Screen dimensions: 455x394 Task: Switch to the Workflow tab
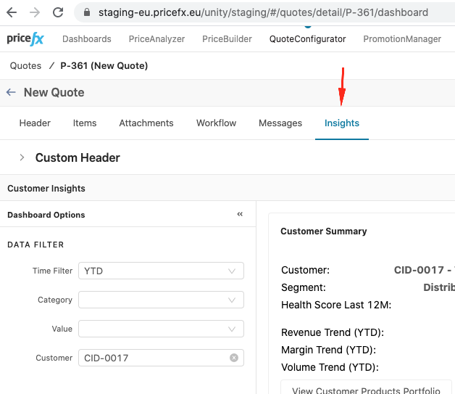click(216, 123)
